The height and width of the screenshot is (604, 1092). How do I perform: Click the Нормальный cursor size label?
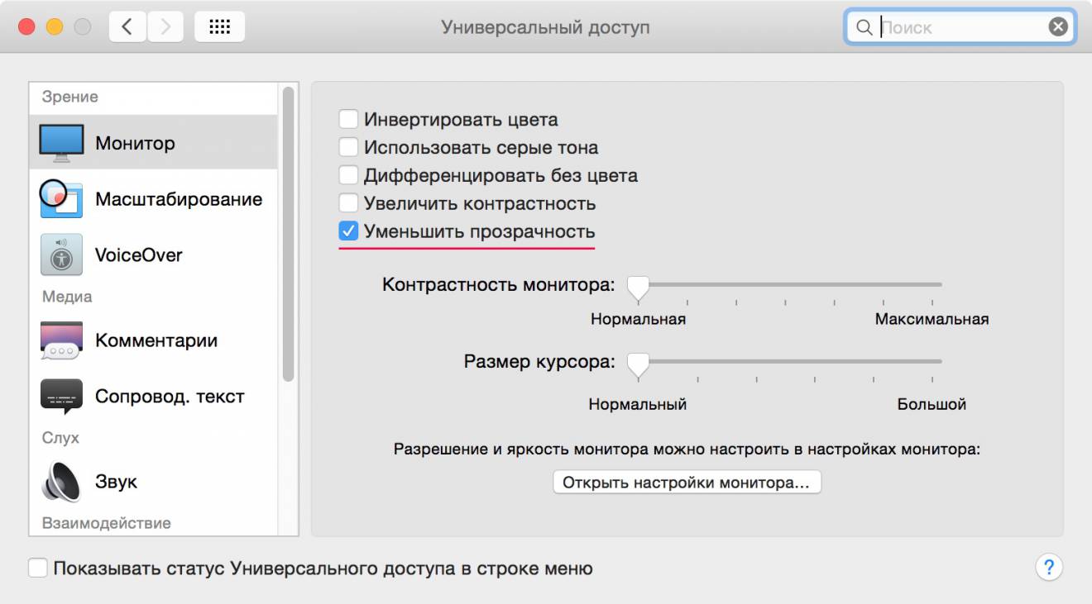[x=638, y=405]
